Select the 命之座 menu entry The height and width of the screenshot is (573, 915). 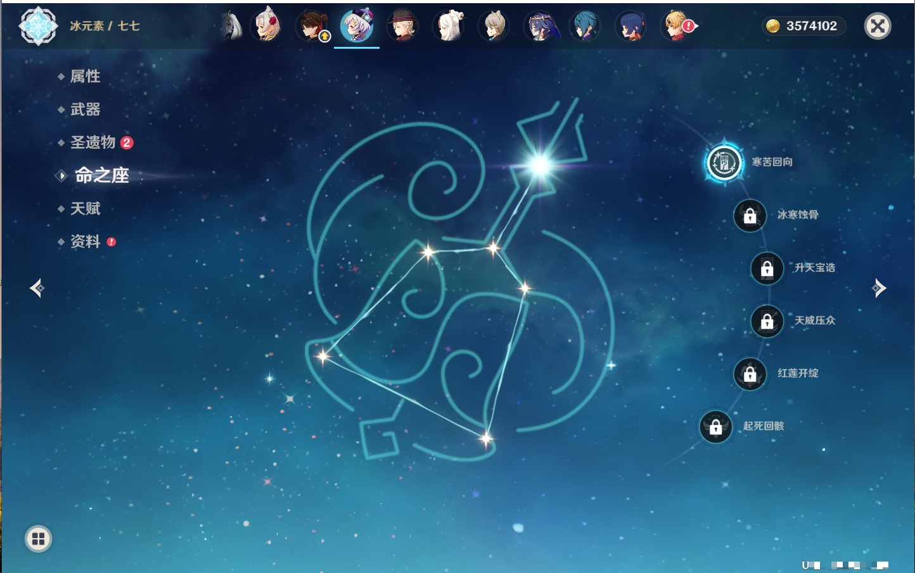coord(102,175)
